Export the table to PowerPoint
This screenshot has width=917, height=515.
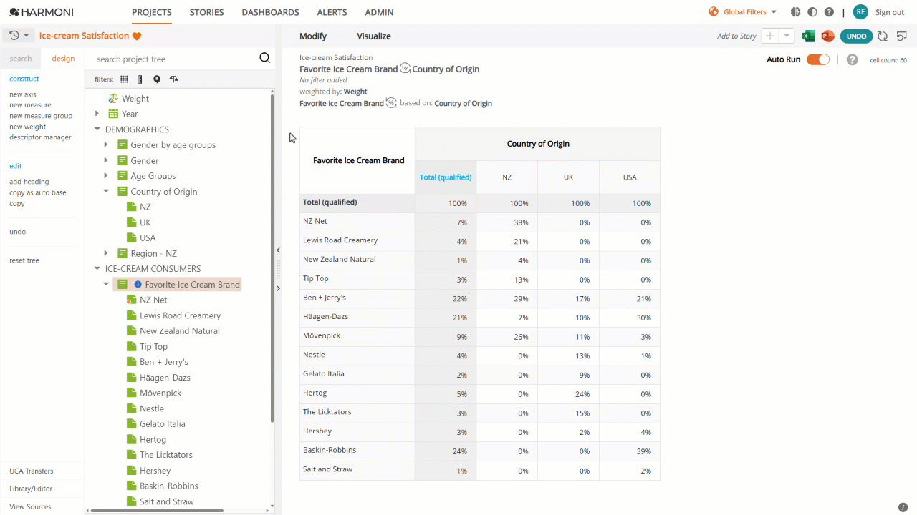click(x=827, y=36)
